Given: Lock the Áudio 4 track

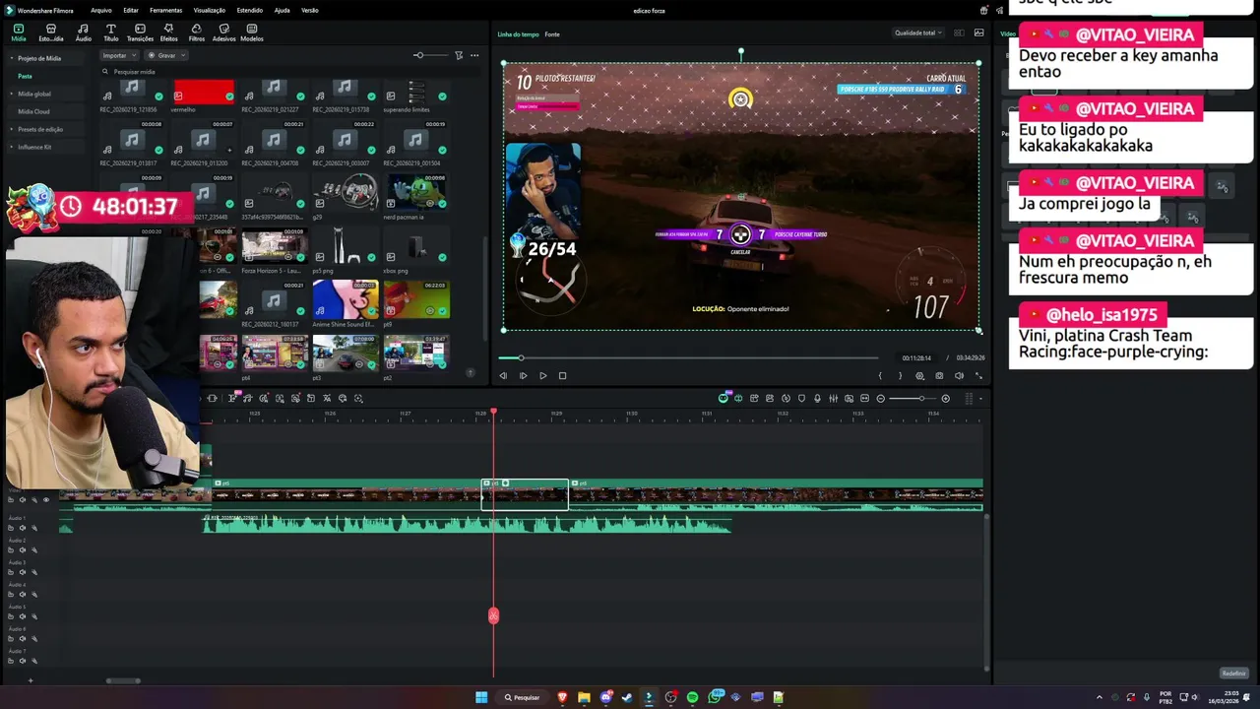Looking at the screenshot, I should click(x=12, y=595).
